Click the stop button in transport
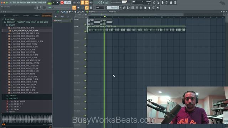 click(58, 2)
